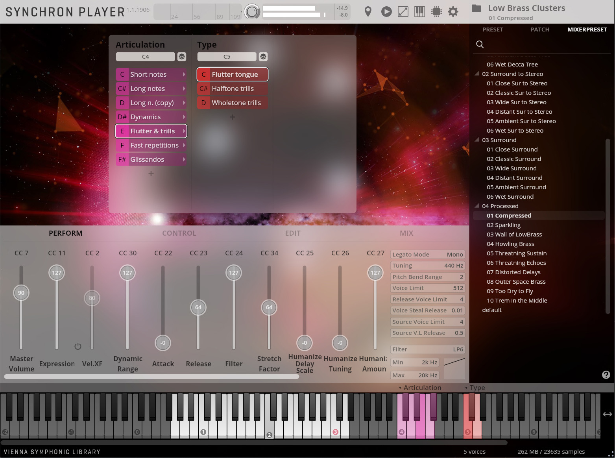Image resolution: width=615 pixels, height=458 pixels.
Task: Open the EDIT tab
Action: [293, 233]
